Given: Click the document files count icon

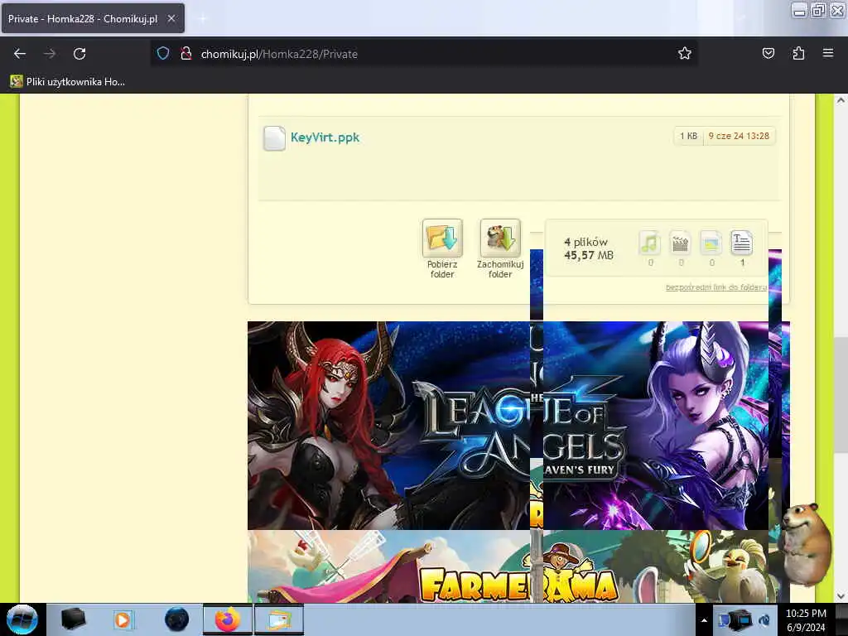Looking at the screenshot, I should pyautogui.click(x=741, y=243).
